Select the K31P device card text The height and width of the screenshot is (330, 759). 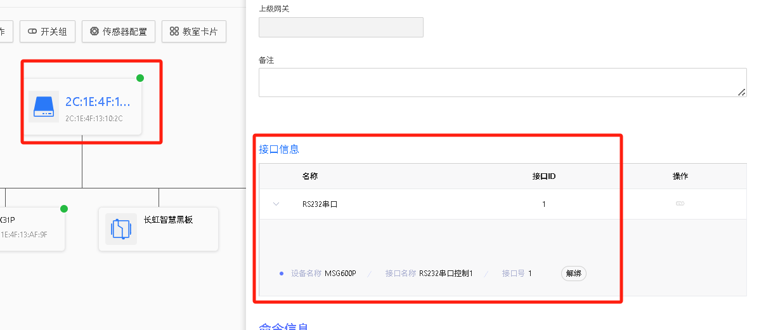tap(6, 220)
